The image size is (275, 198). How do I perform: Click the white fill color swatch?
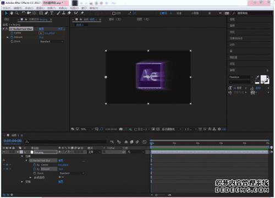(x=263, y=78)
